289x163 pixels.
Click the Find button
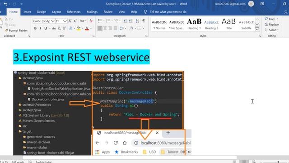point(271,19)
